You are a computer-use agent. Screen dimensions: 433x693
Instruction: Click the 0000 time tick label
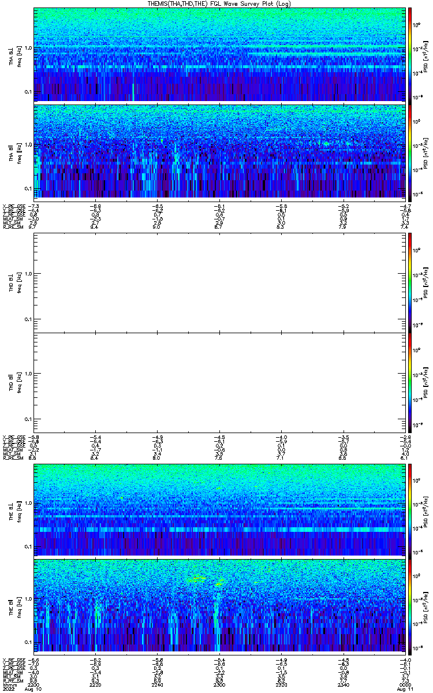click(406, 684)
